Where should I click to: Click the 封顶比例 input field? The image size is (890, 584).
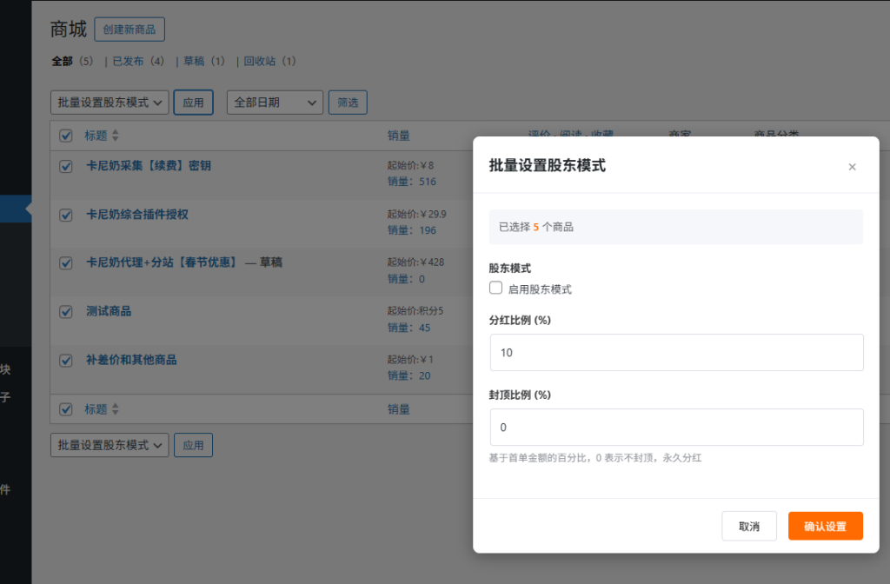(676, 428)
